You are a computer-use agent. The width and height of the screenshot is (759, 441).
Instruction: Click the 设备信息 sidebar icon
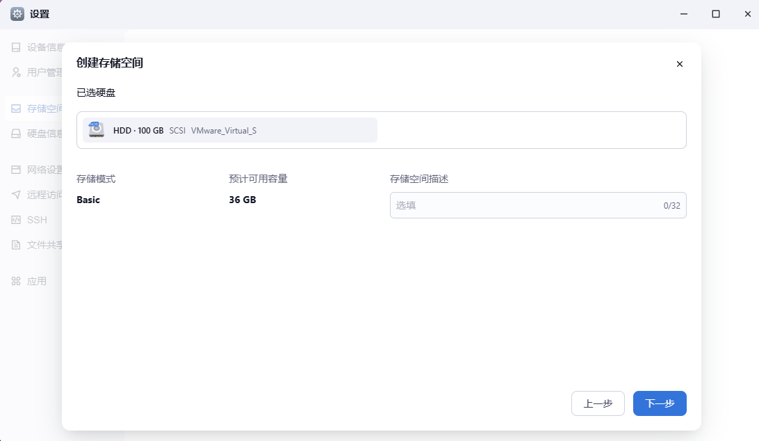pos(16,47)
